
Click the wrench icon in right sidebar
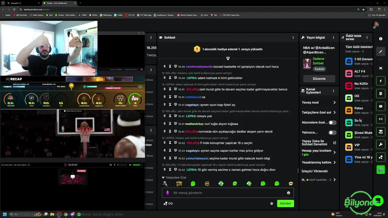coord(381,144)
